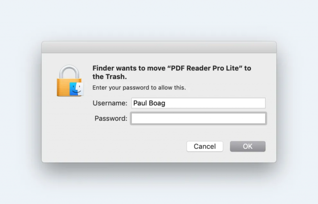
Task: Click the padlock icon in the dialog
Action: [69, 83]
